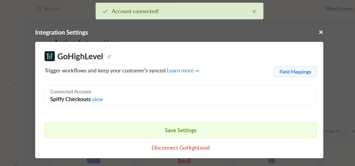Click the search magnifier icon
Viewport: 355px width, 166px height.
(39, 9)
